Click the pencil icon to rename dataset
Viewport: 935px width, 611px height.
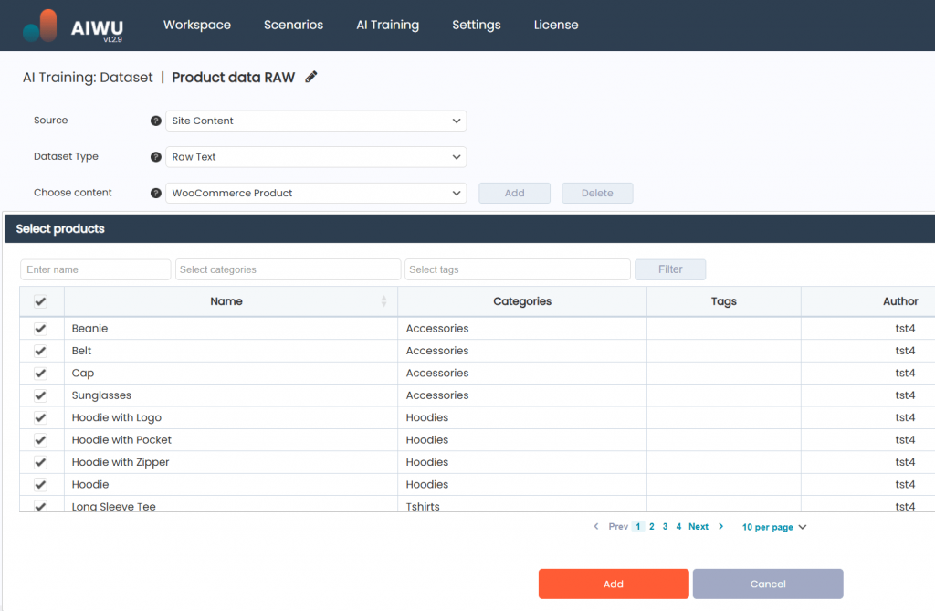(310, 77)
